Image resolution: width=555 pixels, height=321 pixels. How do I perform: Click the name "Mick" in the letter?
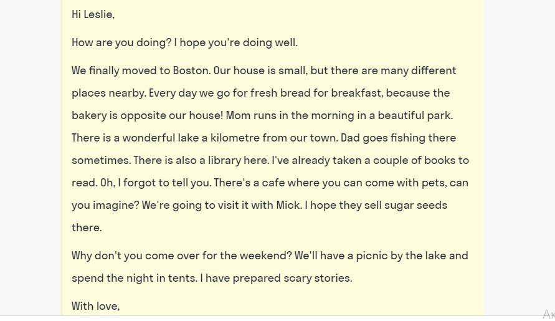(x=288, y=205)
